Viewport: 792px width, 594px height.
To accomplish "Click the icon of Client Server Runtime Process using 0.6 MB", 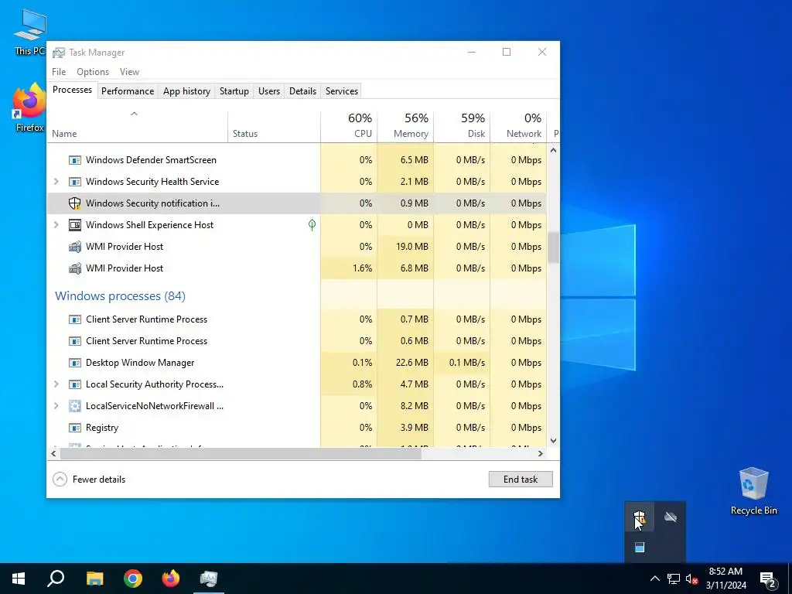I will point(75,341).
